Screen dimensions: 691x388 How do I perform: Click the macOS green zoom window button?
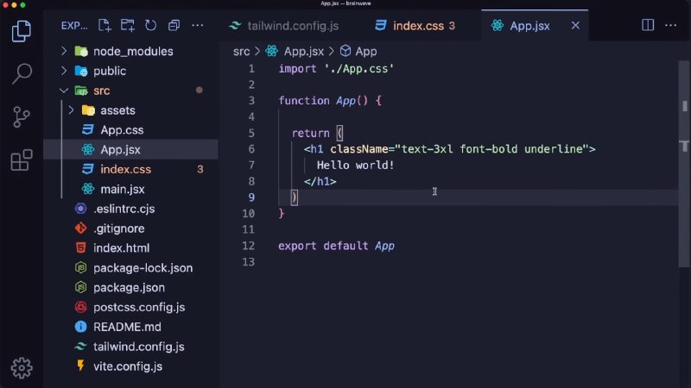tap(22, 5)
